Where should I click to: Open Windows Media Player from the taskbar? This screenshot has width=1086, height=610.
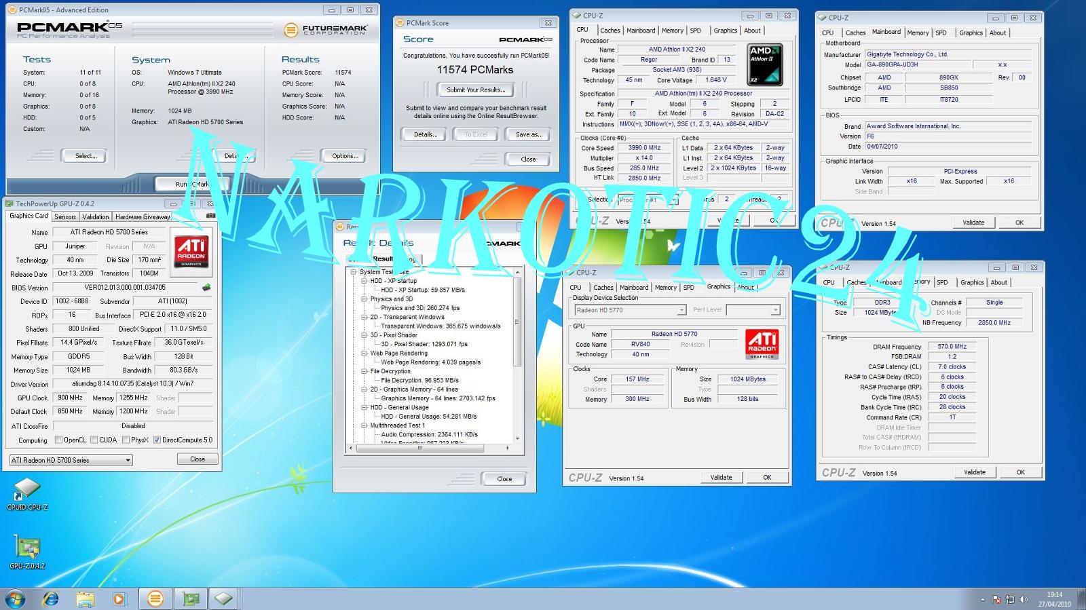click(119, 598)
